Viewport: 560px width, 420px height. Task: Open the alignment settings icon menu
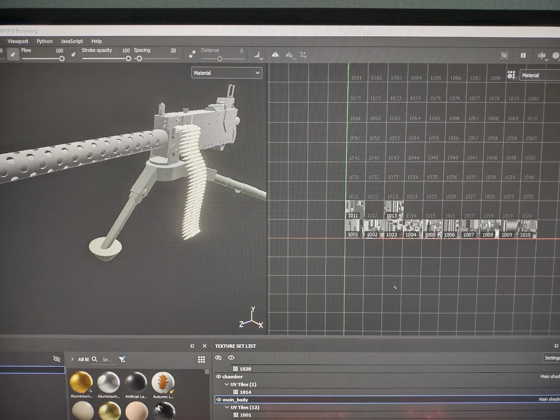click(258, 55)
